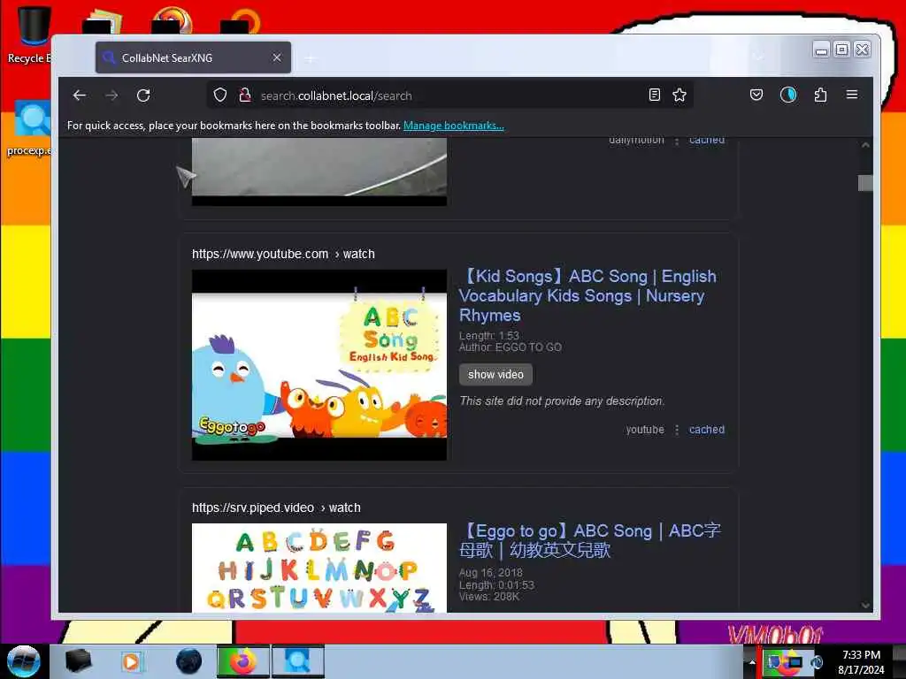Viewport: 906px width, 679px height.
Task: Click the youtube engine label
Action: pyautogui.click(x=645, y=430)
